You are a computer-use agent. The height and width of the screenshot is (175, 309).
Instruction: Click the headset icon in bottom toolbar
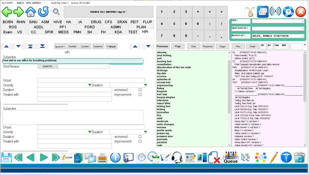click(x=177, y=158)
